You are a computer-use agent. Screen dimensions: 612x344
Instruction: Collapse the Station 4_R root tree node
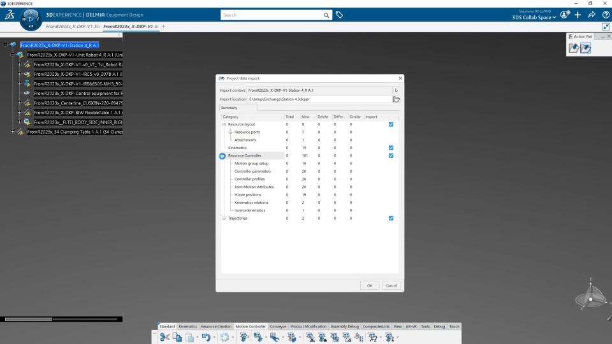6,45
